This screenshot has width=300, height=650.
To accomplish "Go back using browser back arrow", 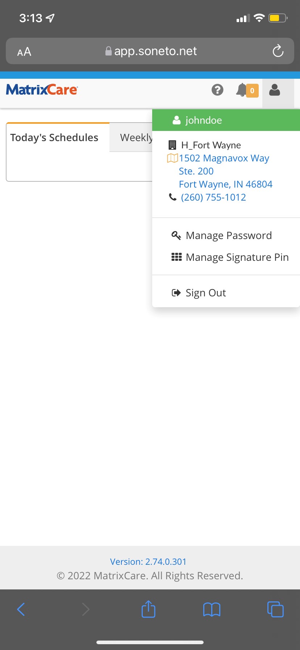I will pos(21,609).
